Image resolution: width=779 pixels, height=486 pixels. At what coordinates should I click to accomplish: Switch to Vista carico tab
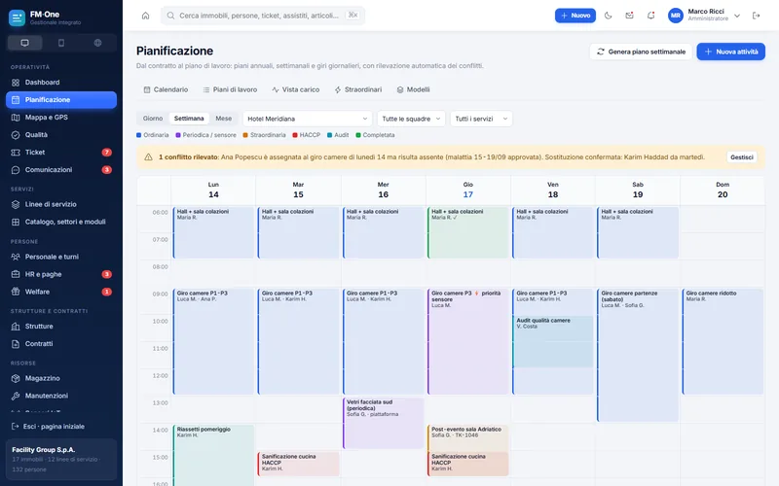point(296,89)
